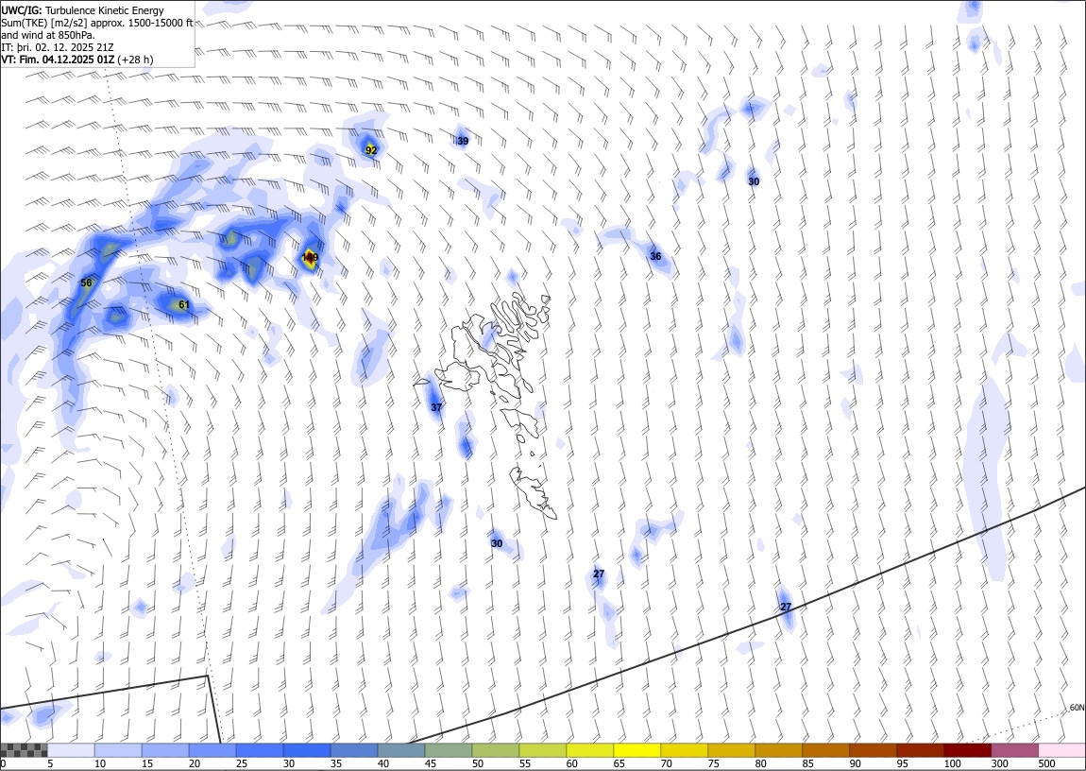This screenshot has width=1086, height=771.
Task: Click the 5–10 lightest lavender legend swatch
Action: point(71,750)
